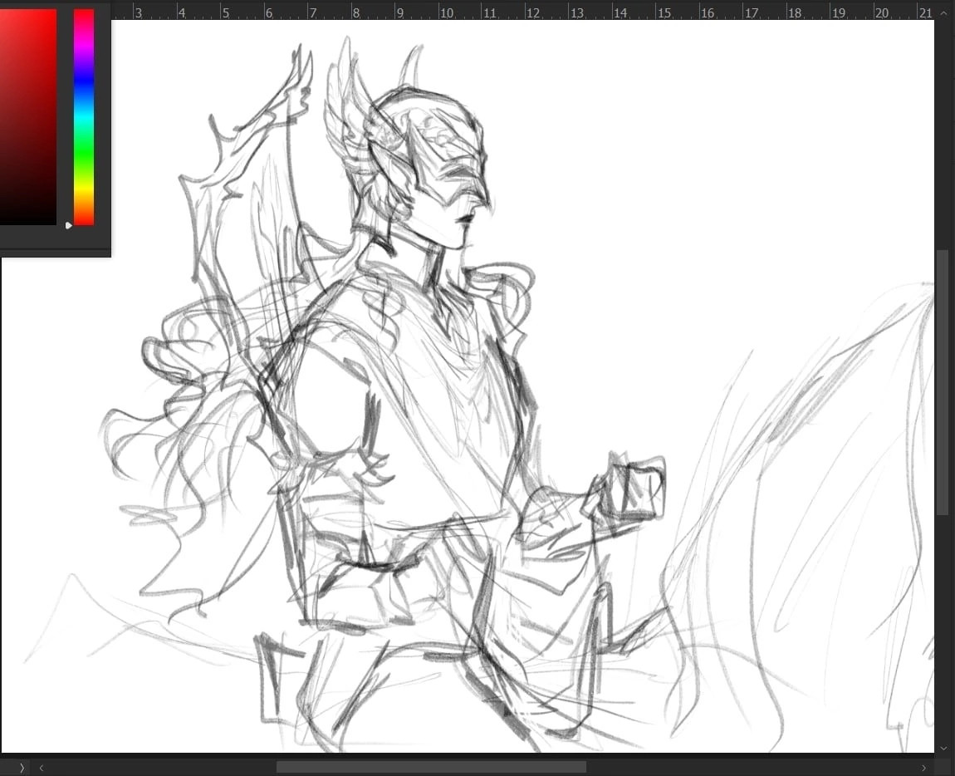
Task: Click the rainbow hue slider strip
Action: coord(84,117)
